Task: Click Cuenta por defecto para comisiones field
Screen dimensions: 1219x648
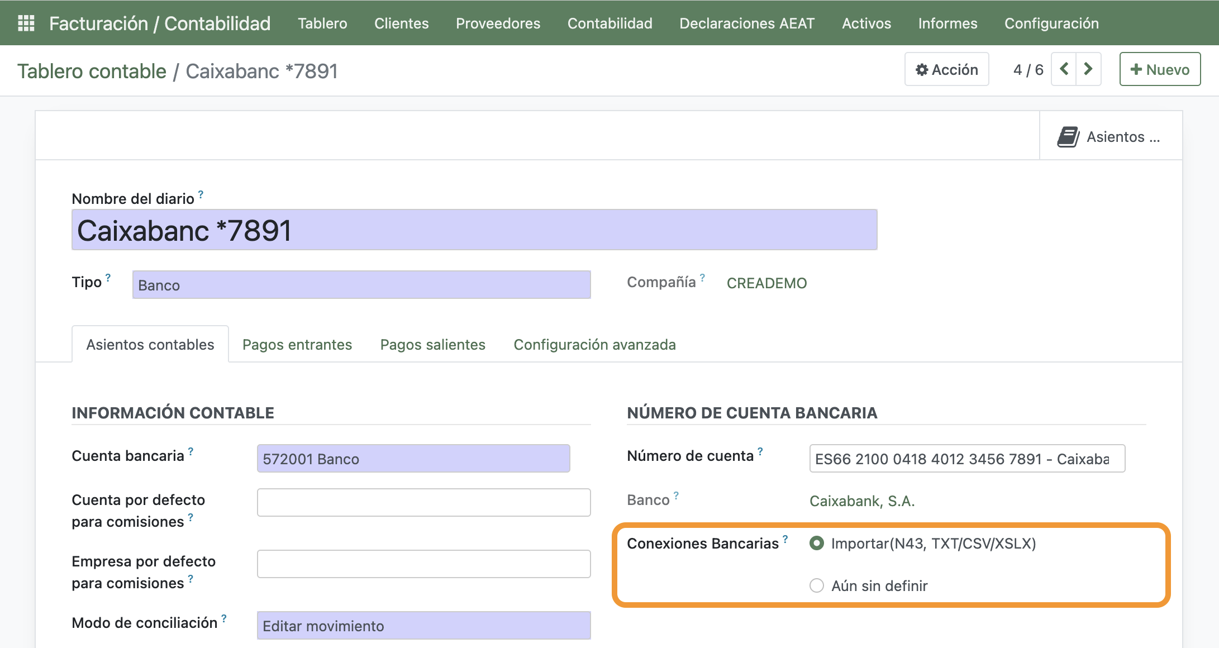Action: point(423,503)
